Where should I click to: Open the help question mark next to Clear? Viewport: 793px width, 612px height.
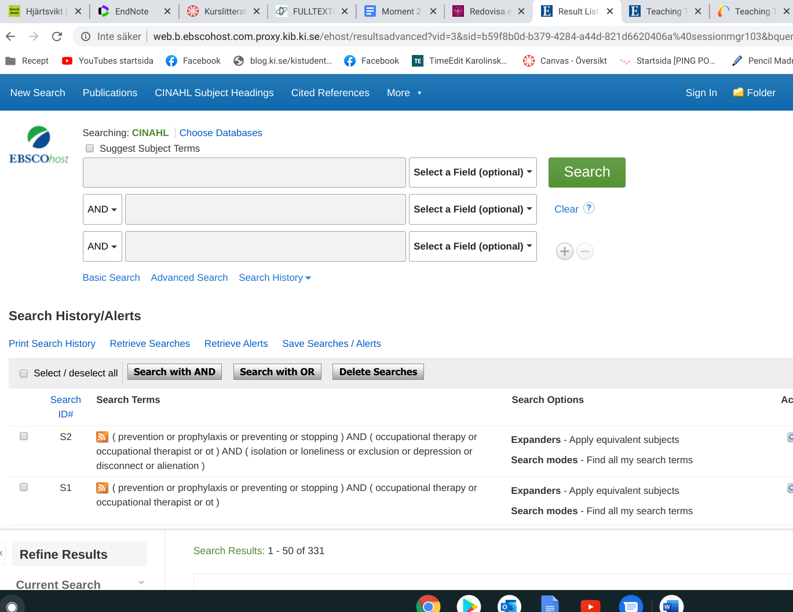coord(589,208)
